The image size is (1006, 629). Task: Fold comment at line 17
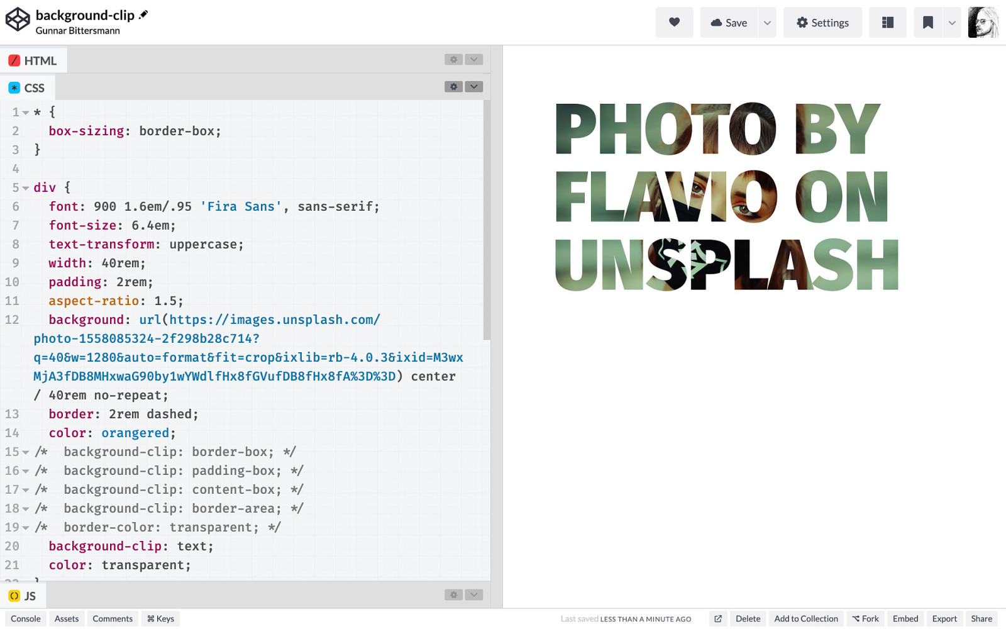point(26,490)
